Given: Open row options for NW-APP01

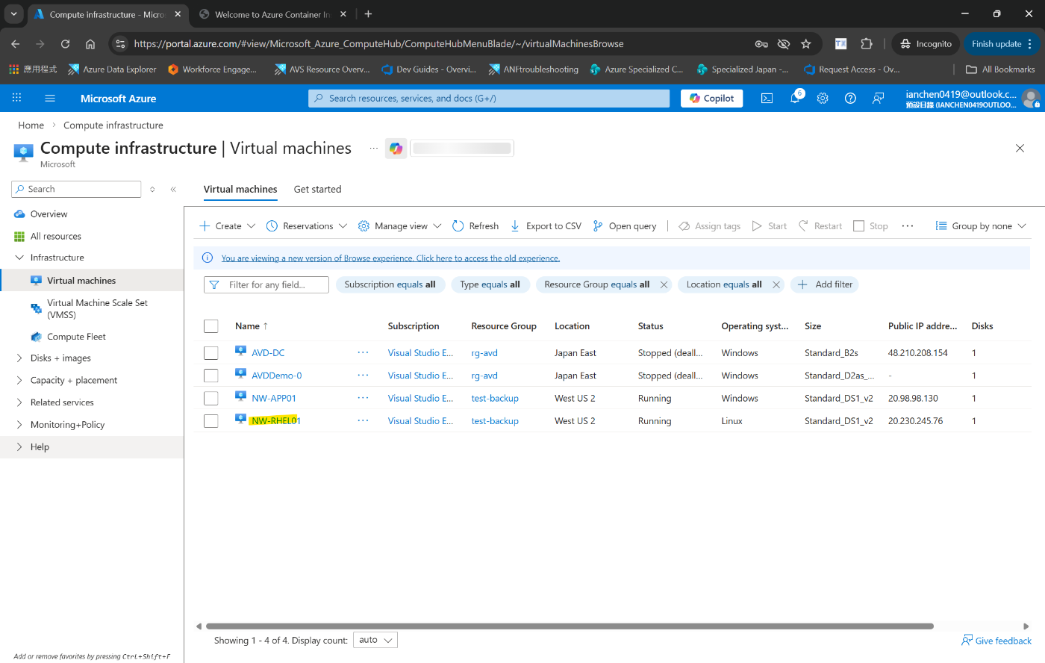Looking at the screenshot, I should tap(363, 398).
